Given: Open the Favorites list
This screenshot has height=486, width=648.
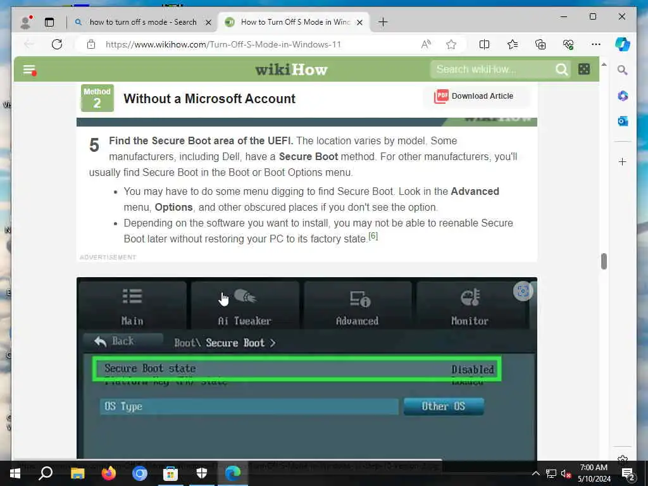Looking at the screenshot, I should pos(513,44).
